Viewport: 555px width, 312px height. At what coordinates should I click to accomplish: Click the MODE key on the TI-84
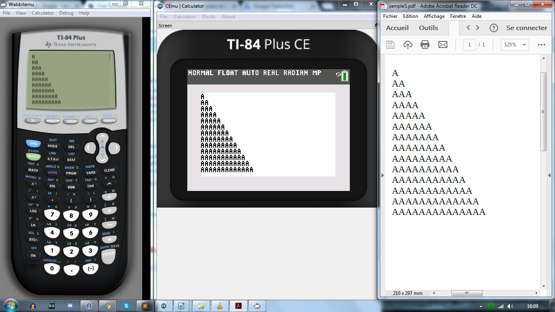point(52,146)
